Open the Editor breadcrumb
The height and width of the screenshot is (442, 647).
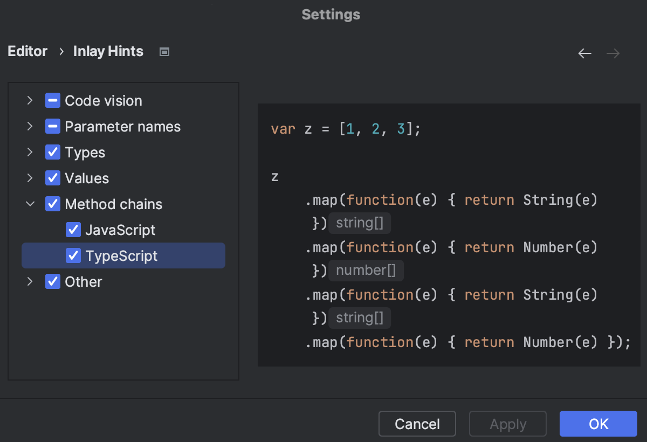(27, 51)
